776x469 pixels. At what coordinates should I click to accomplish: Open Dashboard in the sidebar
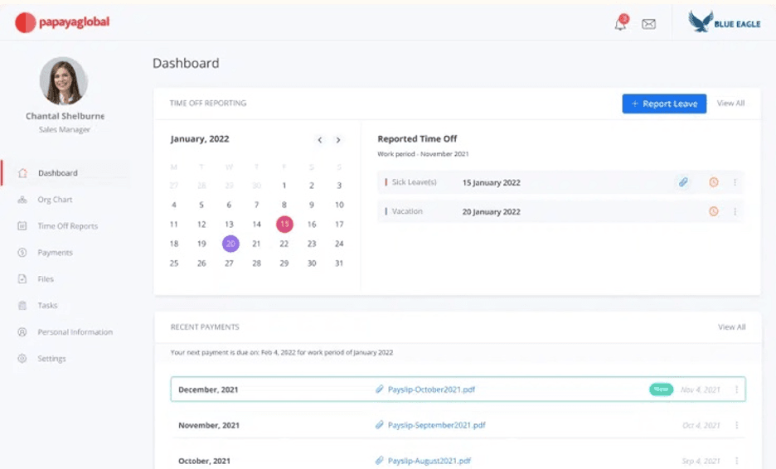(x=58, y=173)
